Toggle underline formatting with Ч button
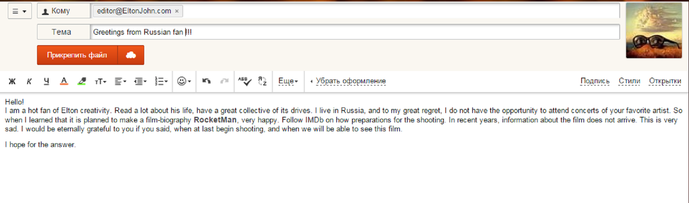The image size is (689, 203). (x=46, y=81)
